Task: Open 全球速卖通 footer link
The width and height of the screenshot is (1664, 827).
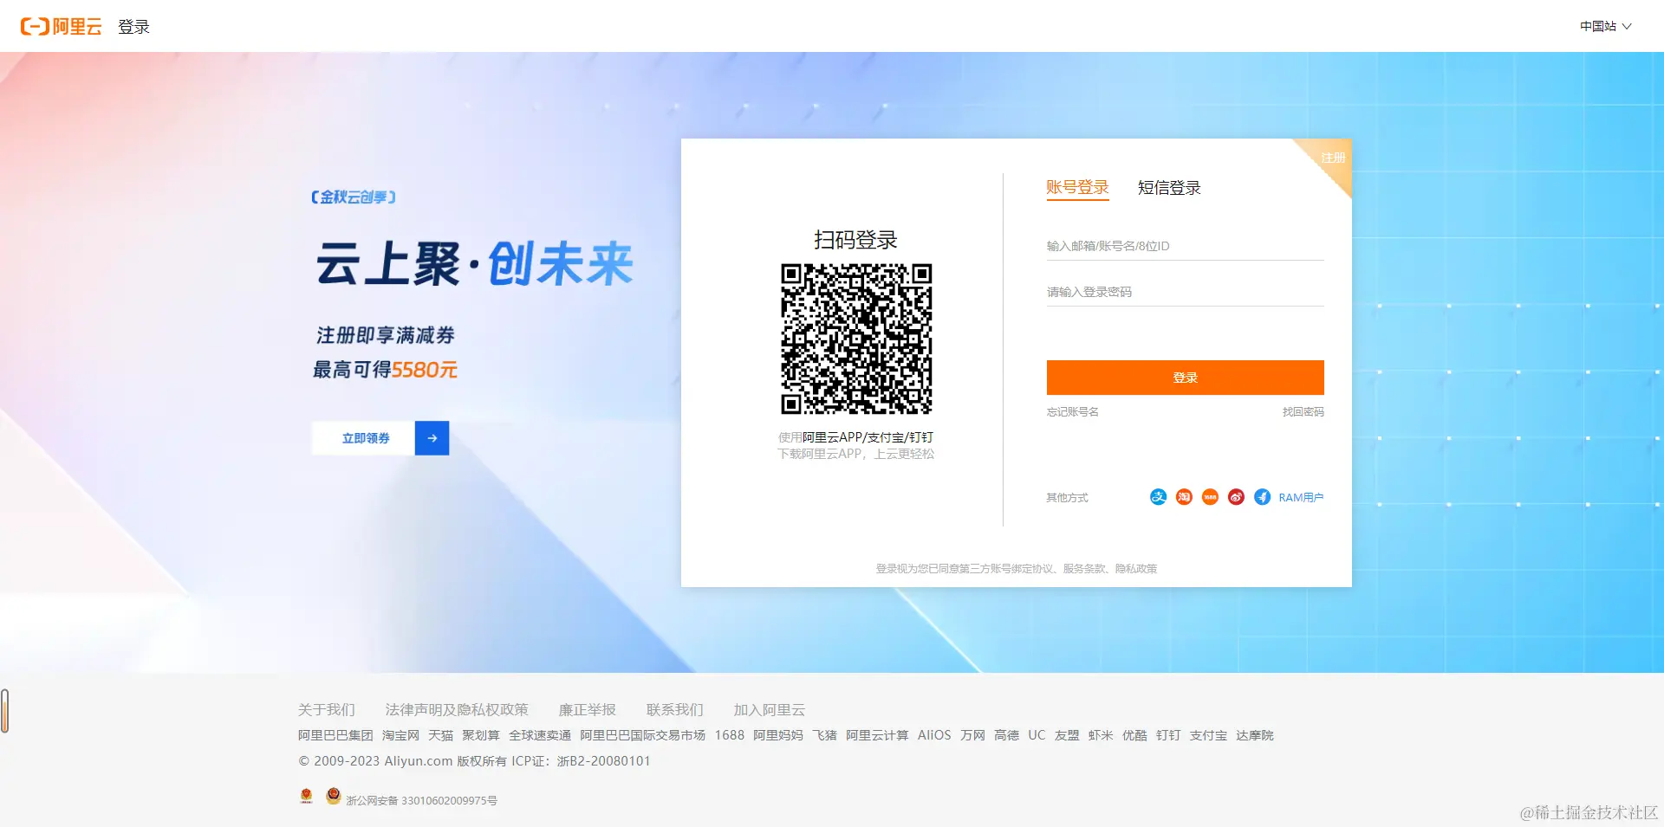Action: pyautogui.click(x=540, y=735)
